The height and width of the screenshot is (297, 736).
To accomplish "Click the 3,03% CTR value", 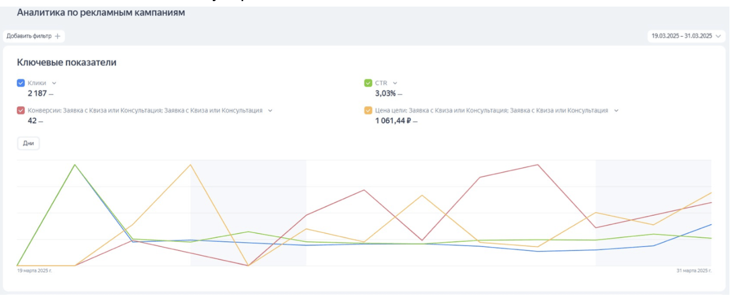I will [386, 93].
